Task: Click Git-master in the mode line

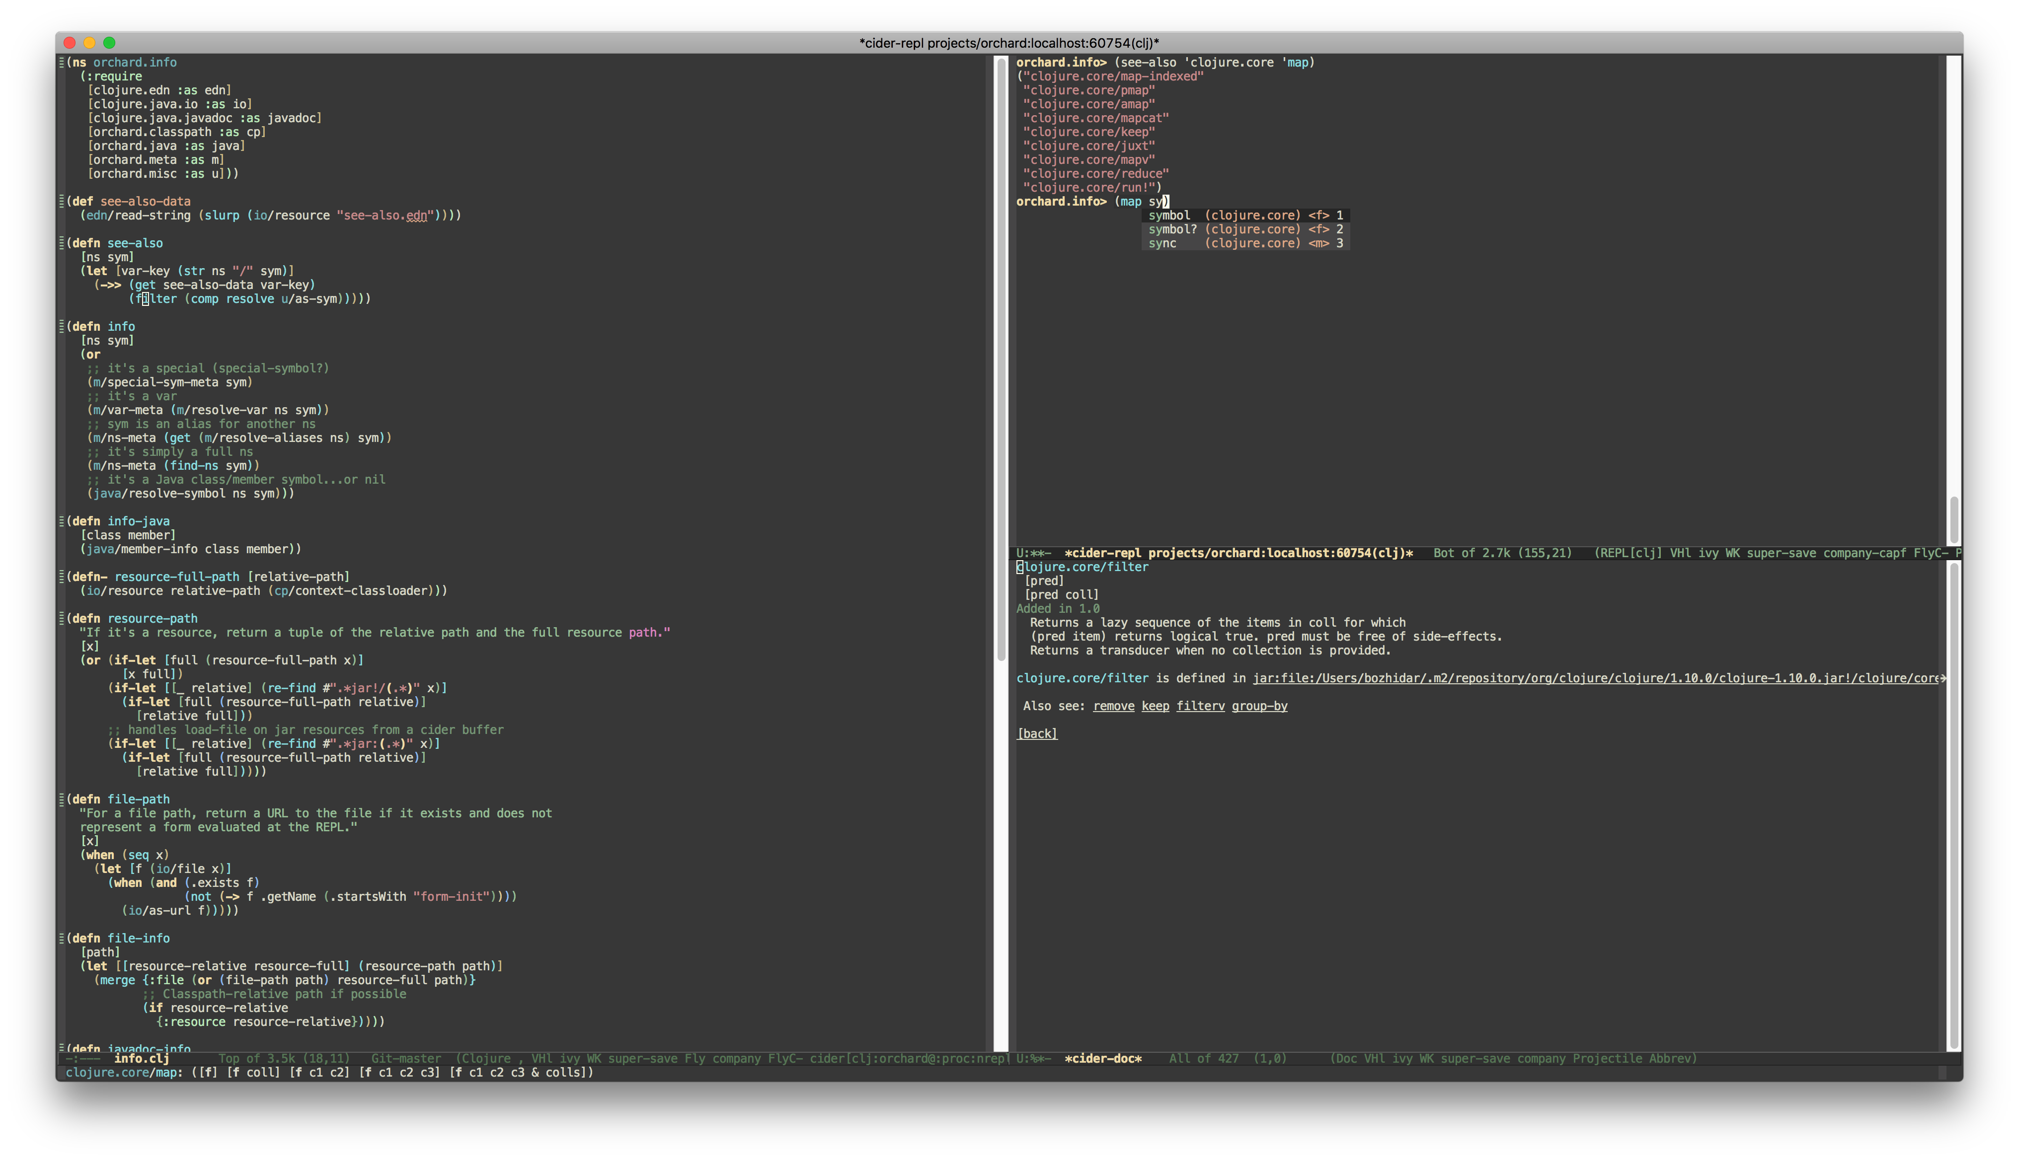Action: 405,1058
